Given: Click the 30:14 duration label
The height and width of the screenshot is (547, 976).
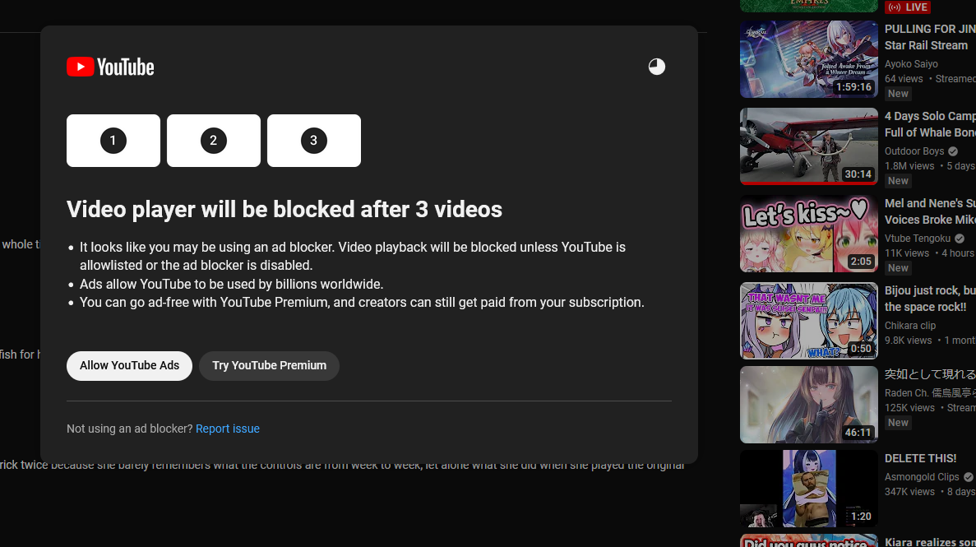Looking at the screenshot, I should [858, 174].
